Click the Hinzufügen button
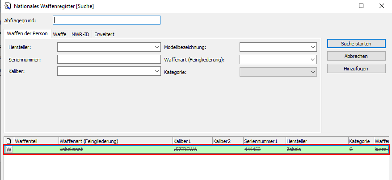This screenshot has width=392, height=180. pyautogui.click(x=356, y=68)
